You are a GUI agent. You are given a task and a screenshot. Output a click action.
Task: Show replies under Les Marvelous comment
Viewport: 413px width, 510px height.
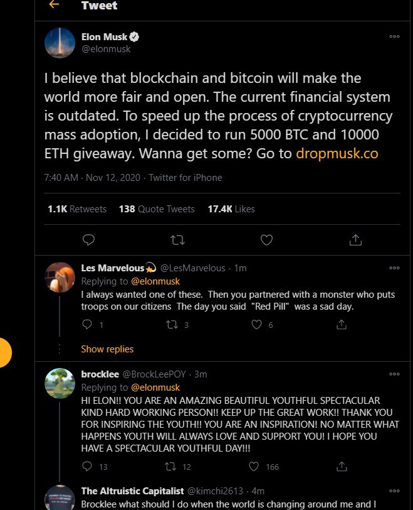(107, 349)
